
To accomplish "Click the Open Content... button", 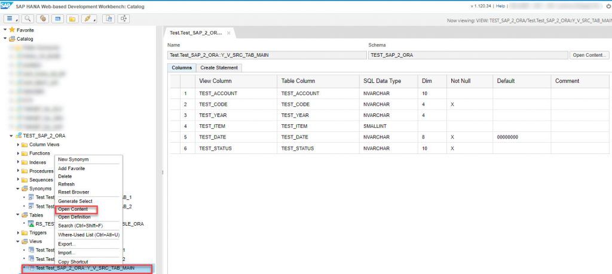I will [589, 56].
